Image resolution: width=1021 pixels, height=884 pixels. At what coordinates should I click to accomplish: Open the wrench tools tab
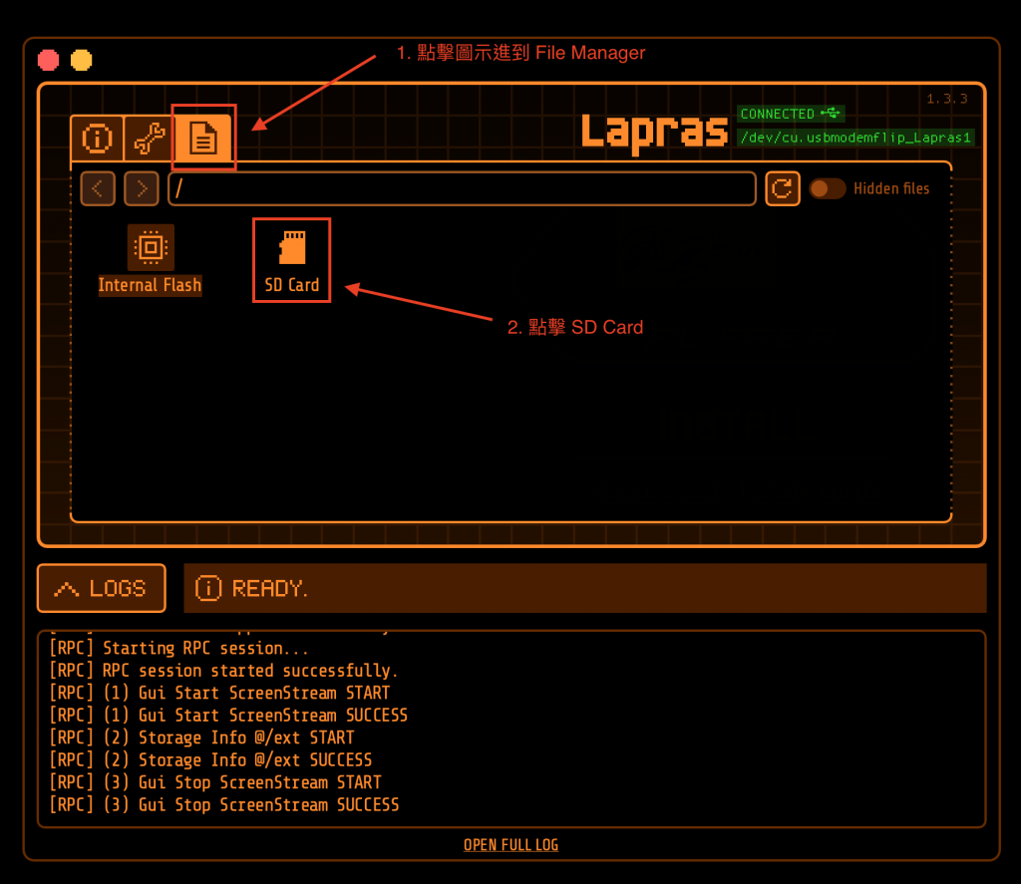pyautogui.click(x=150, y=139)
